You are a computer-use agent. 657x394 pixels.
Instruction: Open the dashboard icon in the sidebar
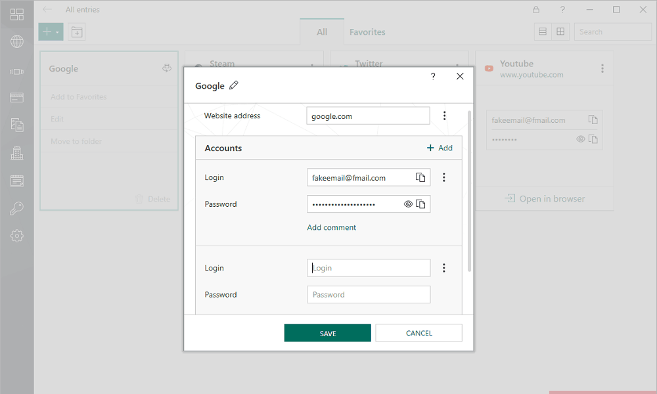[x=17, y=14]
